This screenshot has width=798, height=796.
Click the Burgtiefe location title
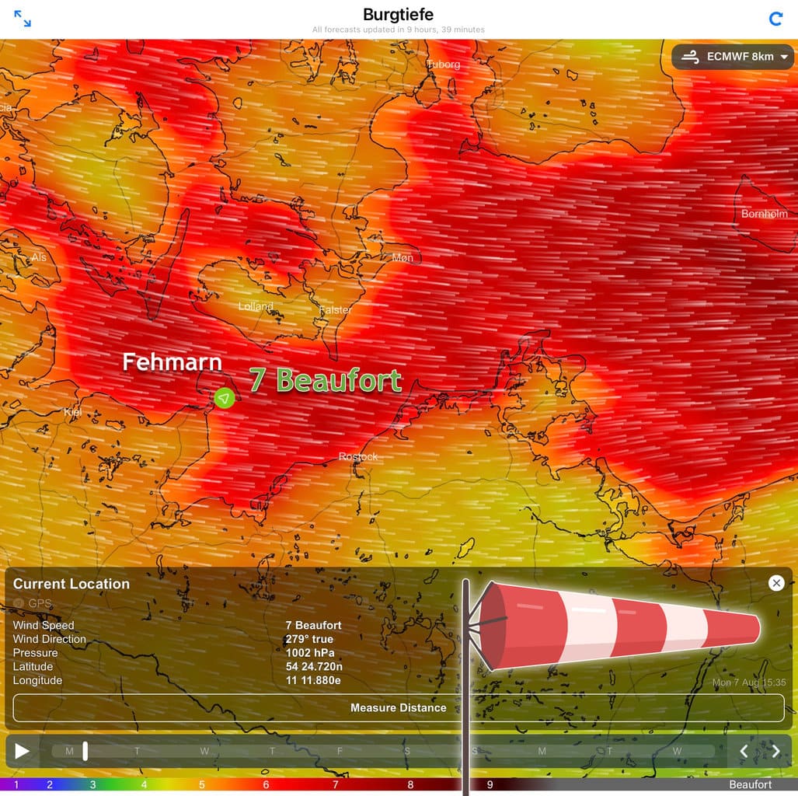(398, 15)
